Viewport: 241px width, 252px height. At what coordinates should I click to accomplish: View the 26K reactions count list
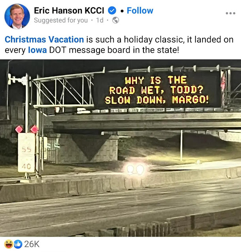tap(32, 244)
